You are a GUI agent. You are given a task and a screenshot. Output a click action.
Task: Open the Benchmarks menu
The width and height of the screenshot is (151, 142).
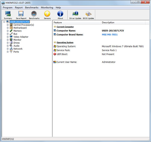tap(32, 8)
